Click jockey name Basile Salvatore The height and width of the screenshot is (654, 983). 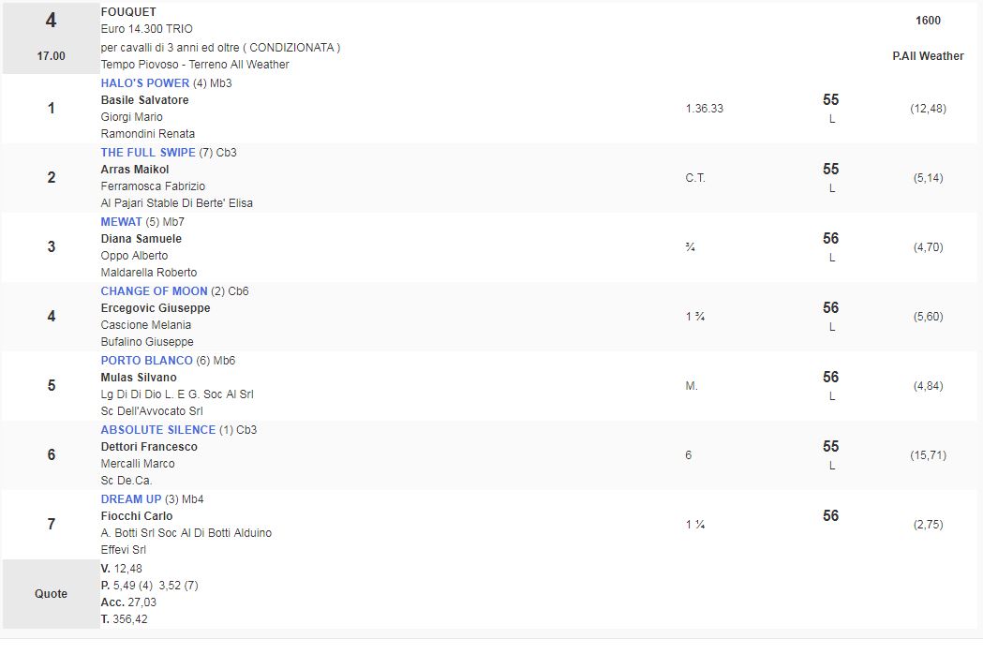pos(144,100)
